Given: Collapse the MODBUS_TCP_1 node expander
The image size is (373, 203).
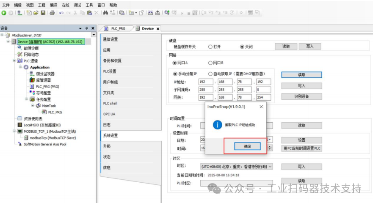Looking at the screenshot, I should [14, 131].
